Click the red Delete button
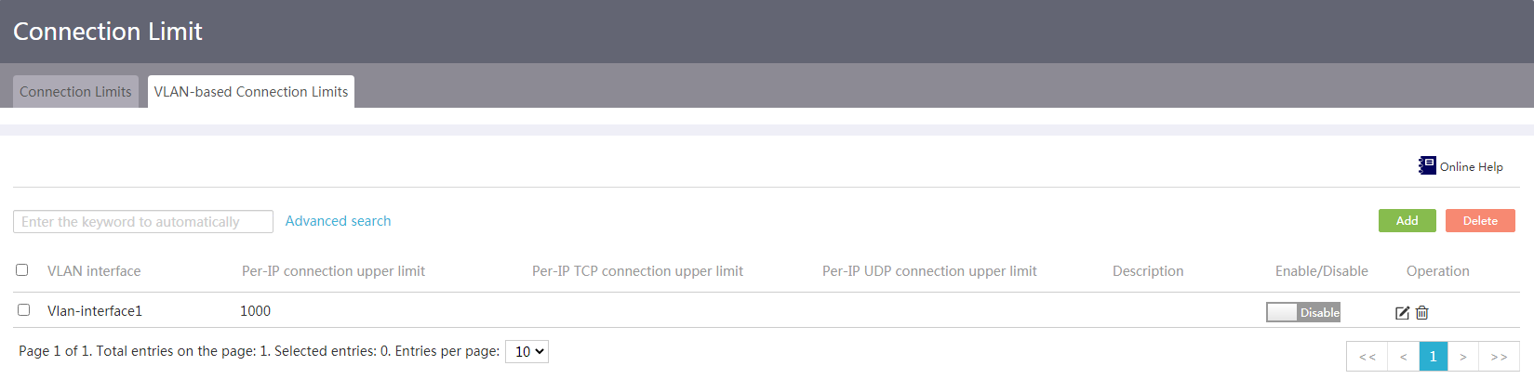 coord(1480,220)
